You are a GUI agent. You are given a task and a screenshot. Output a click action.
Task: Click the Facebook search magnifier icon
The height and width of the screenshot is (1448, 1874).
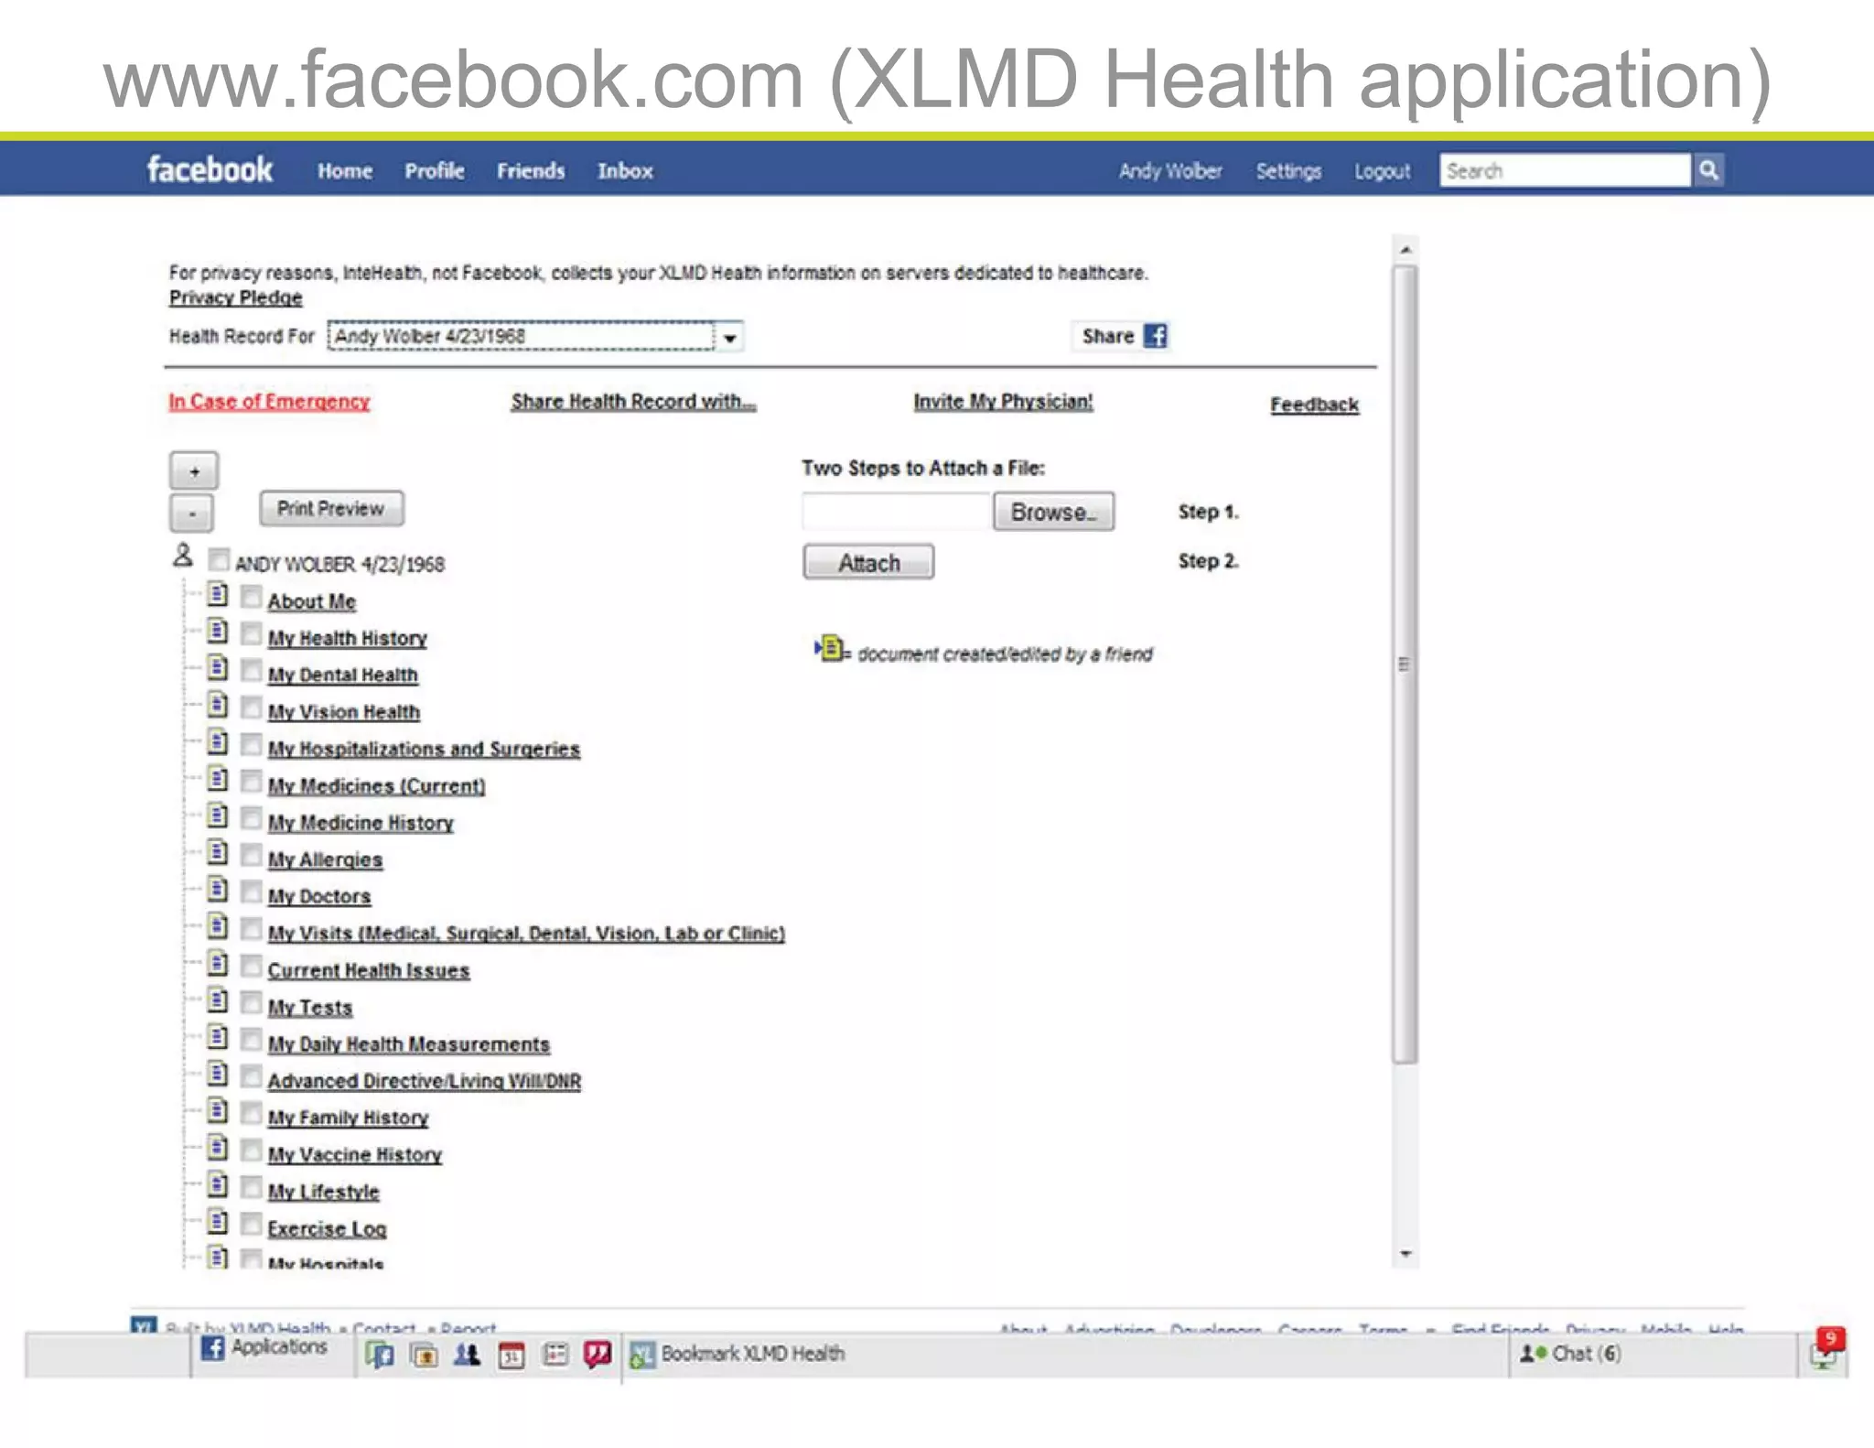(1708, 170)
